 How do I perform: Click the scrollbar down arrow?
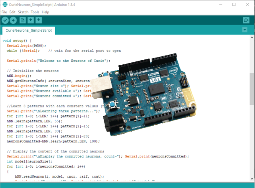click(x=252, y=179)
